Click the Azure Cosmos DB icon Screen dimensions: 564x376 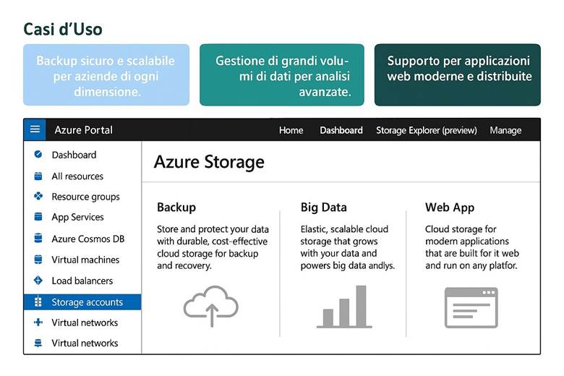pos(38,239)
